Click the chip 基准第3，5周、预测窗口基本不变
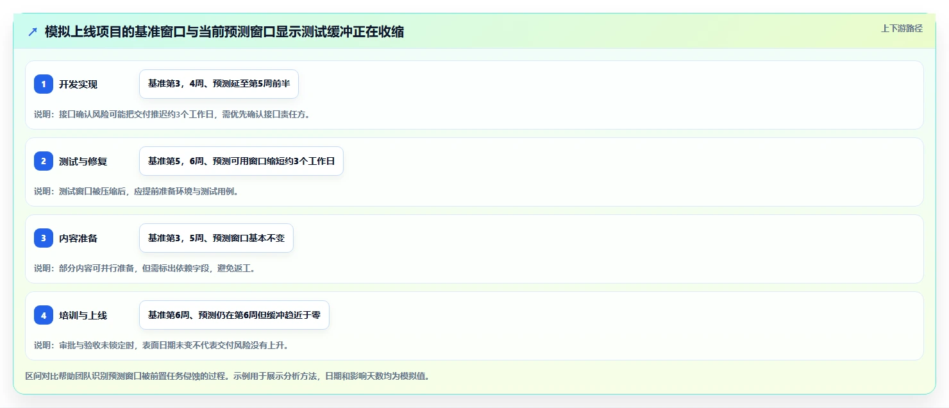This screenshot has height=408, width=949. [216, 238]
